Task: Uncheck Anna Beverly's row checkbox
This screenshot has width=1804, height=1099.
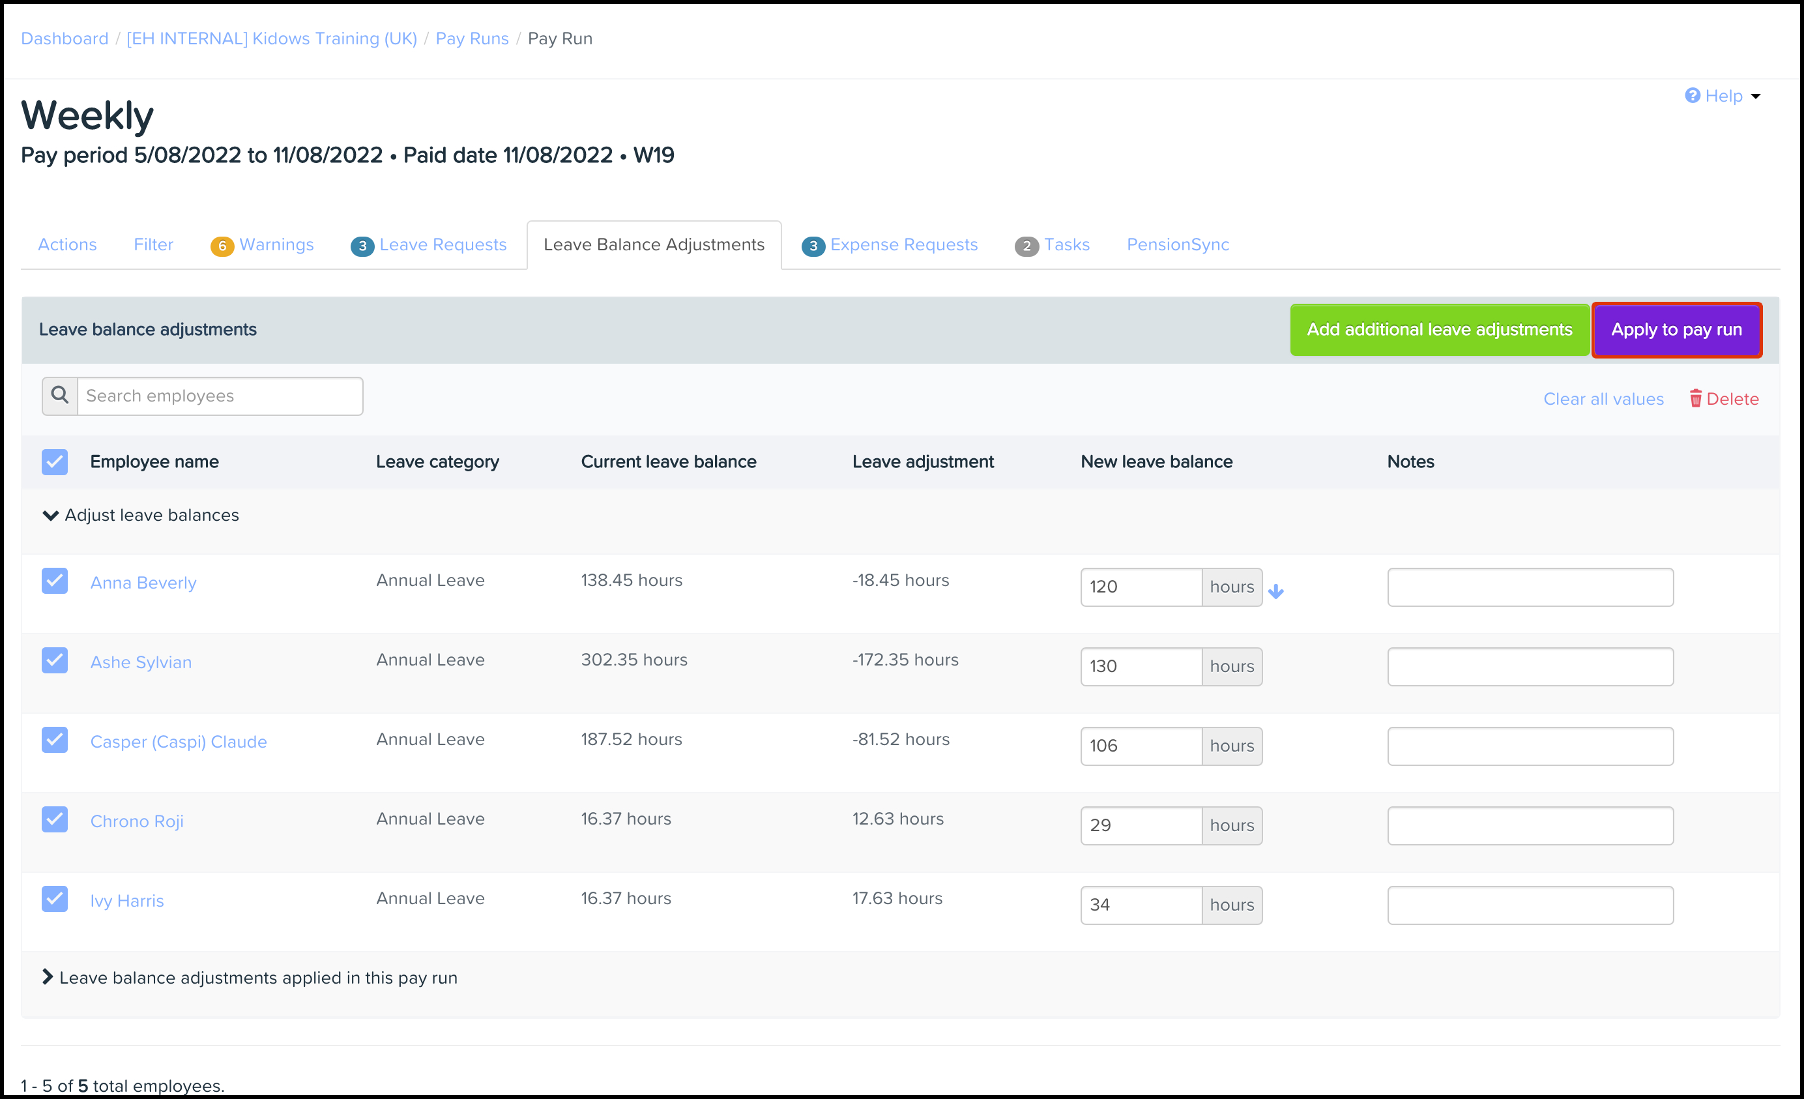Action: (55, 581)
